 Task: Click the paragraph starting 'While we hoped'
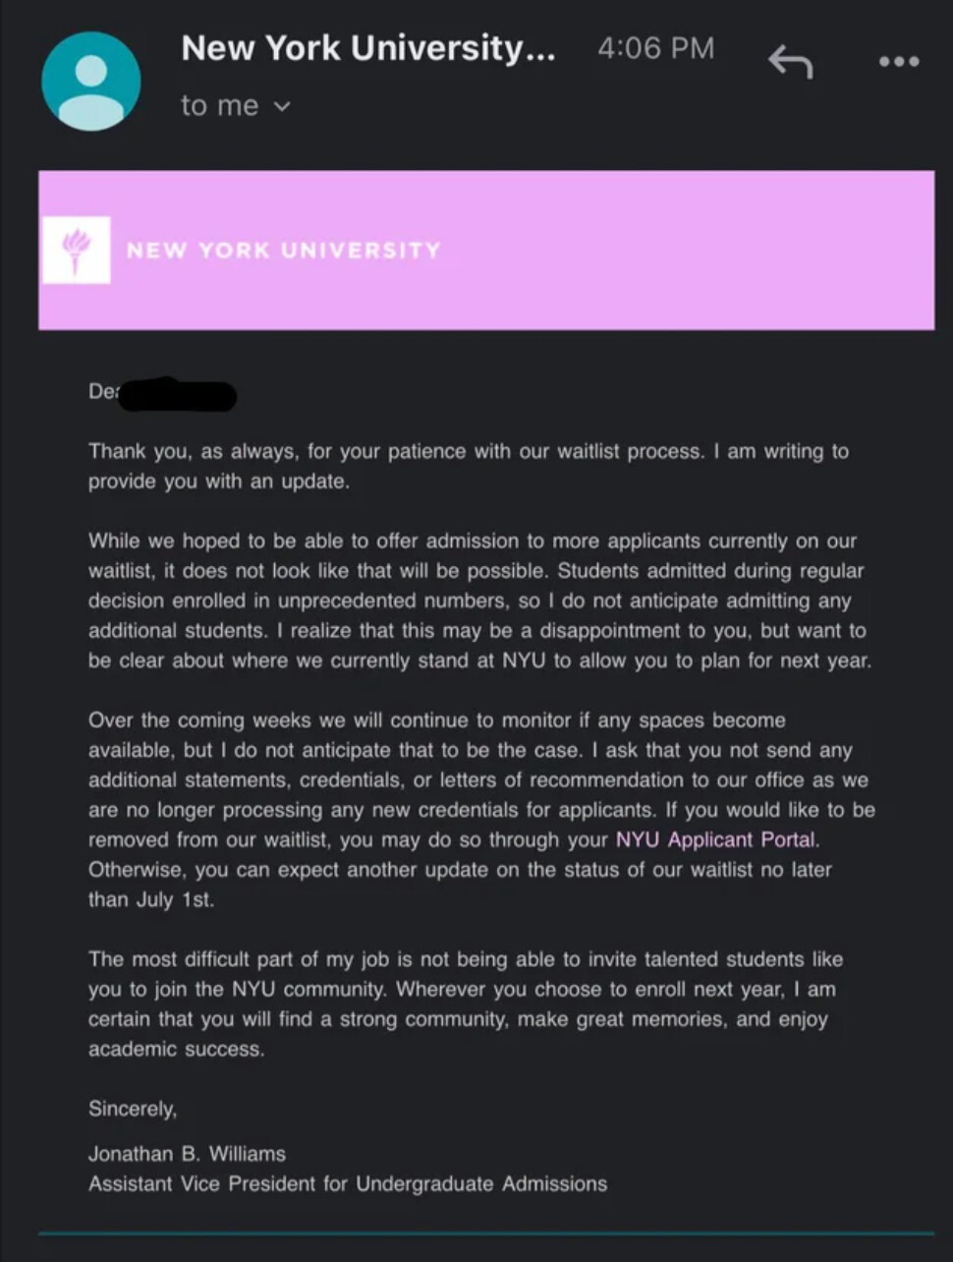(x=477, y=601)
